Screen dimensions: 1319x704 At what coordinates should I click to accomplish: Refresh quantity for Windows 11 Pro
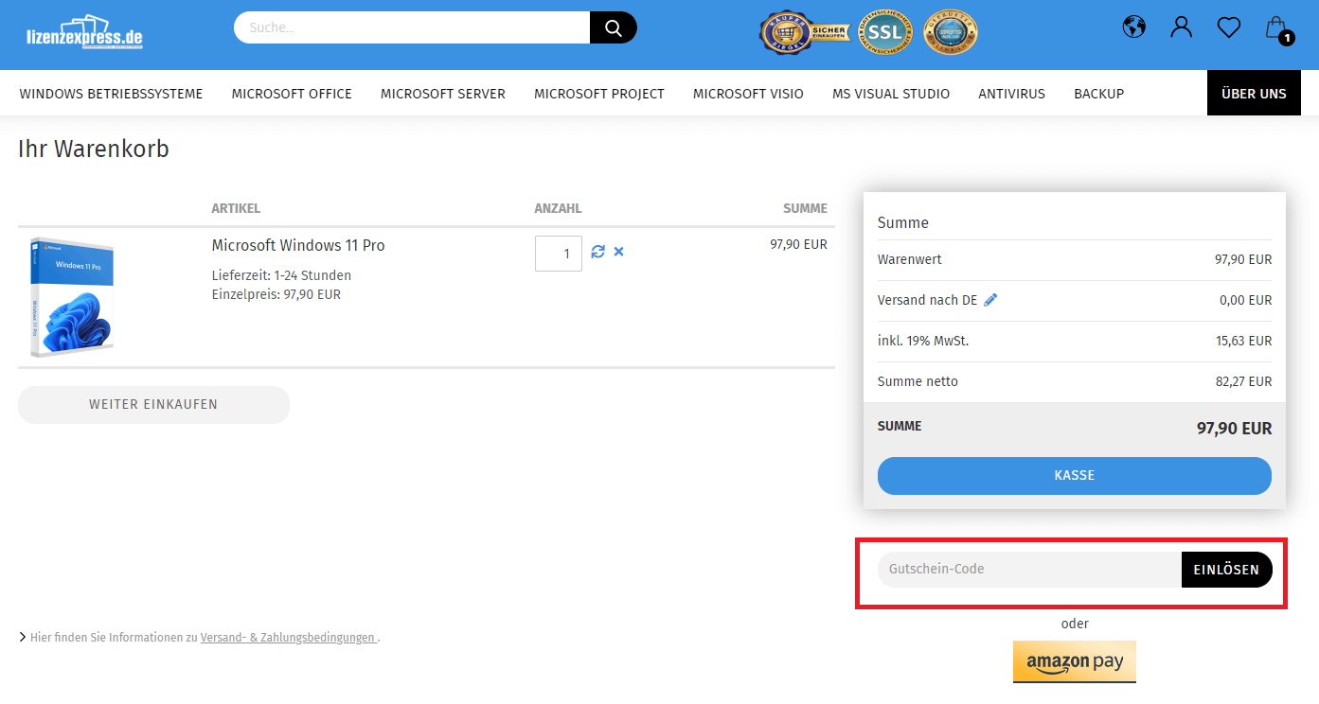[x=597, y=252]
